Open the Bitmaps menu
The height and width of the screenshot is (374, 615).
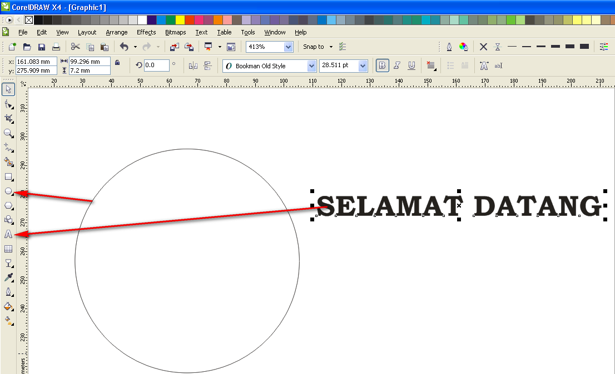[x=175, y=32]
